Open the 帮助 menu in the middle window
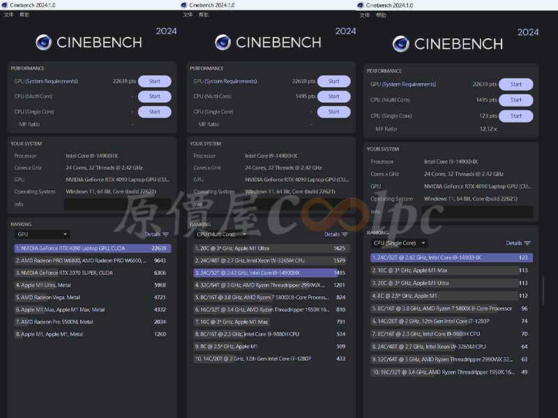Image resolution: width=558 pixels, height=418 pixels. (204, 15)
